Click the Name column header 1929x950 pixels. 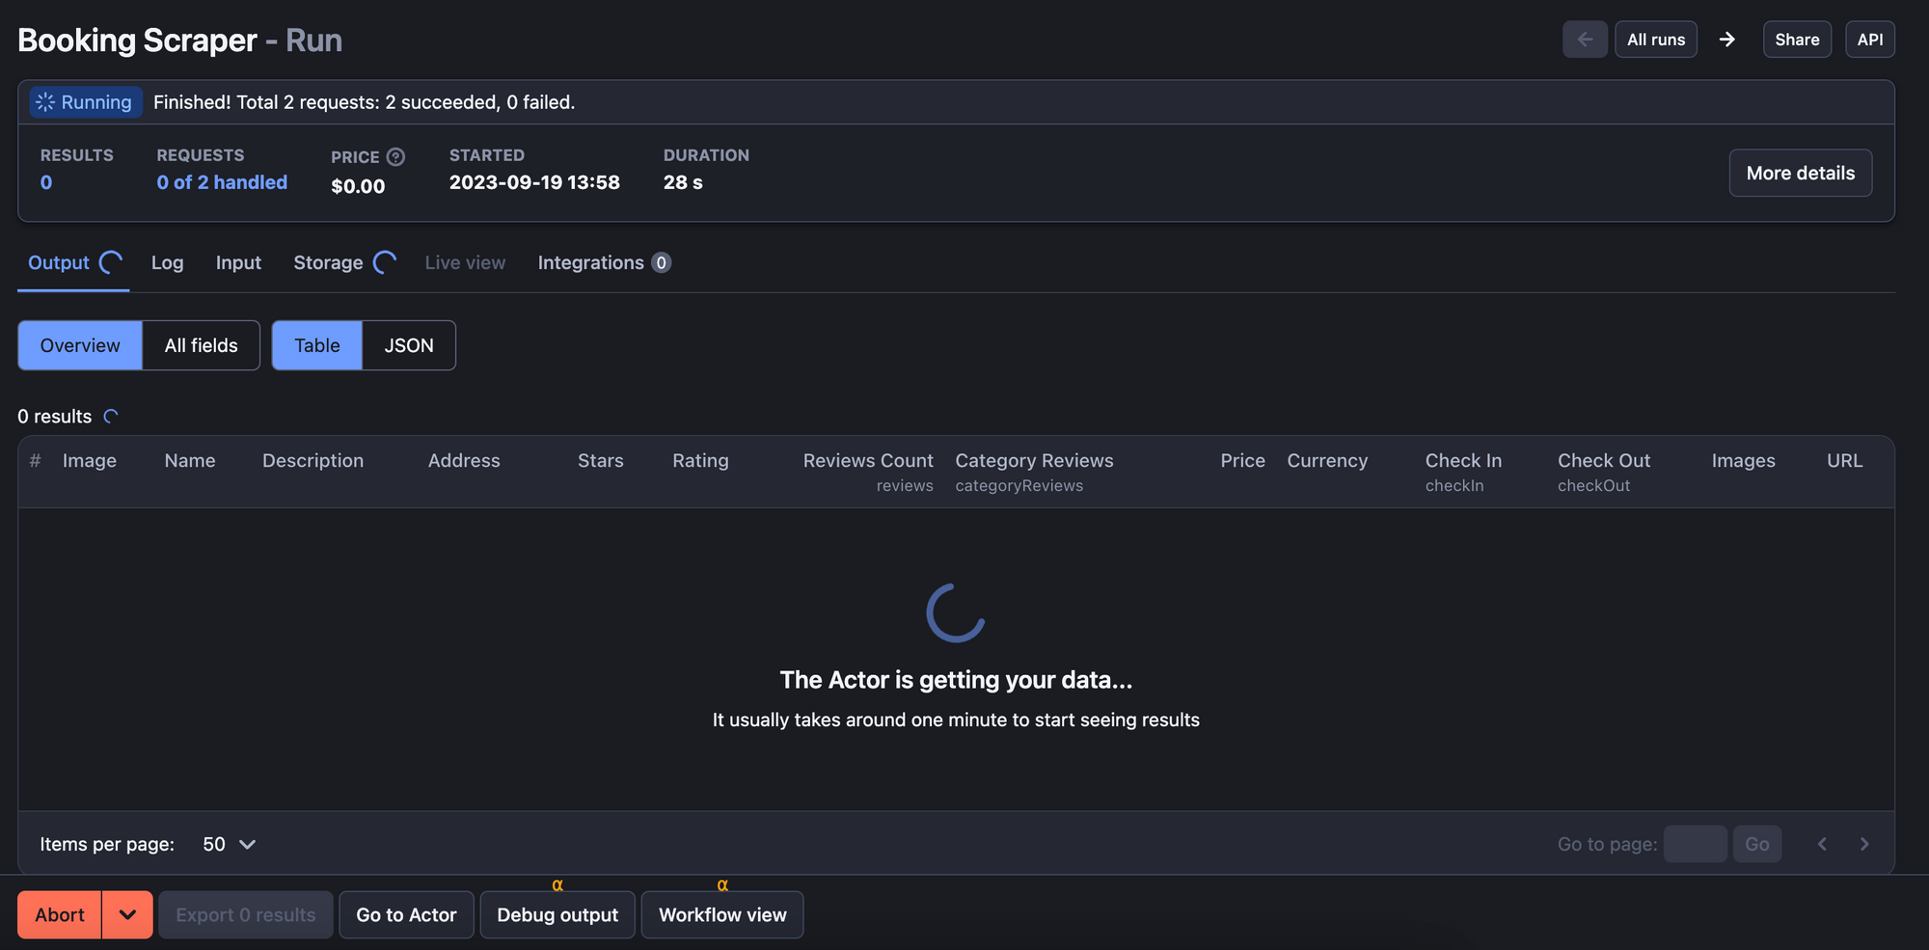tap(190, 461)
